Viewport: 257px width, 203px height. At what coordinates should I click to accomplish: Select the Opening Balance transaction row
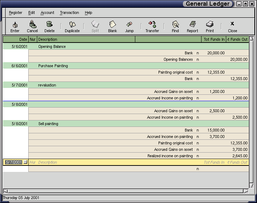pyautogui.click(x=126, y=46)
